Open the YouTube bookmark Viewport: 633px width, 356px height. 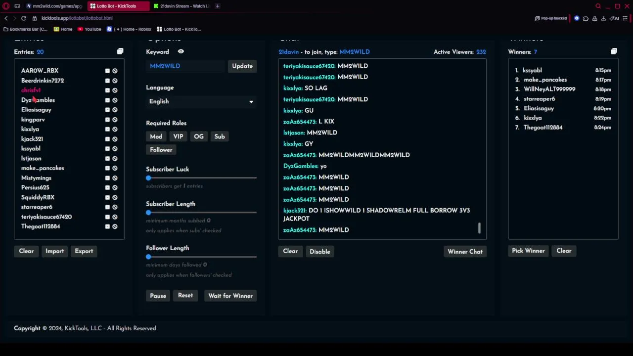89,29
